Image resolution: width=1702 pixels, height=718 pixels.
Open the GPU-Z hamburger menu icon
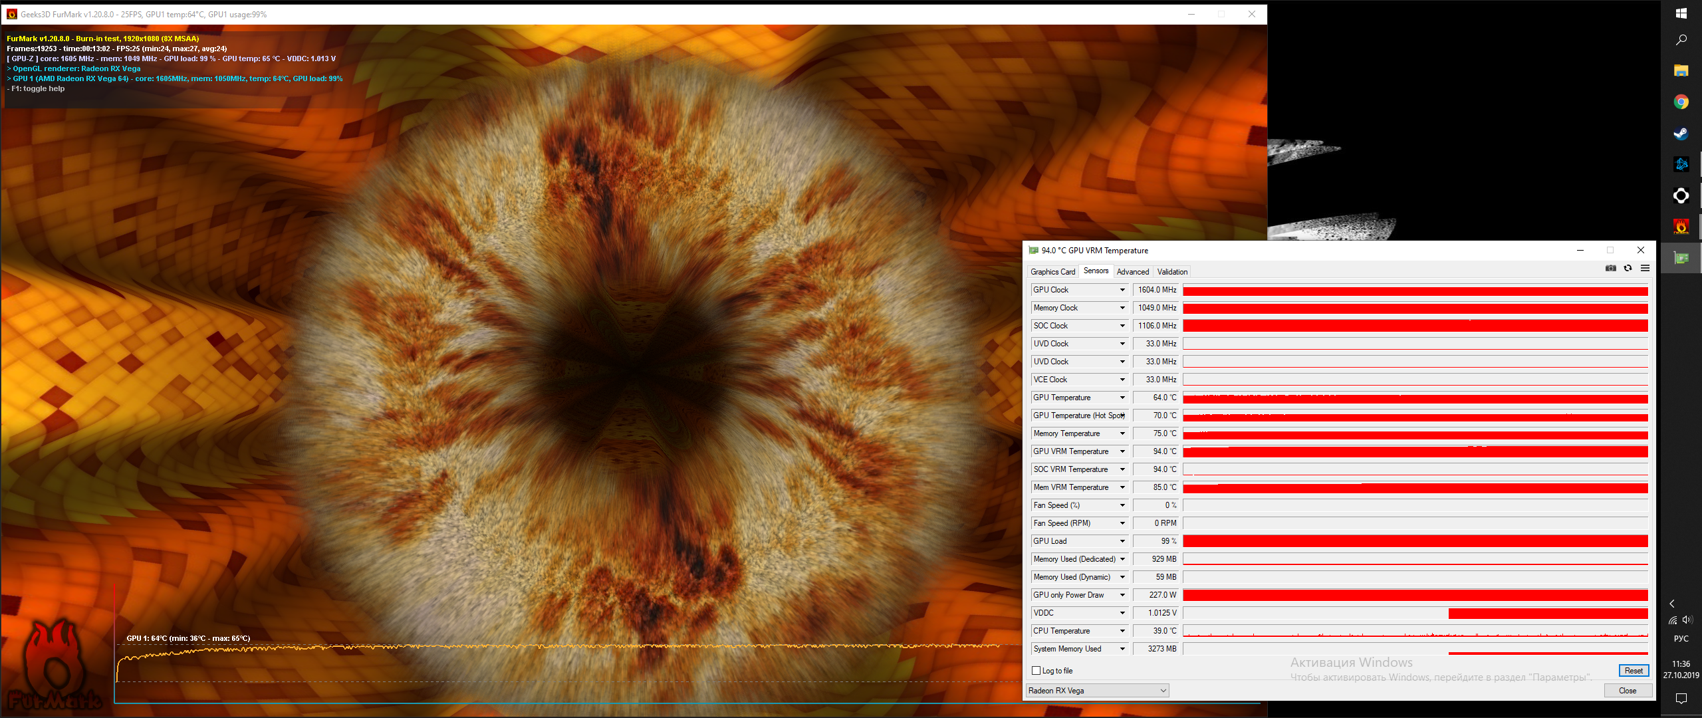(1645, 269)
